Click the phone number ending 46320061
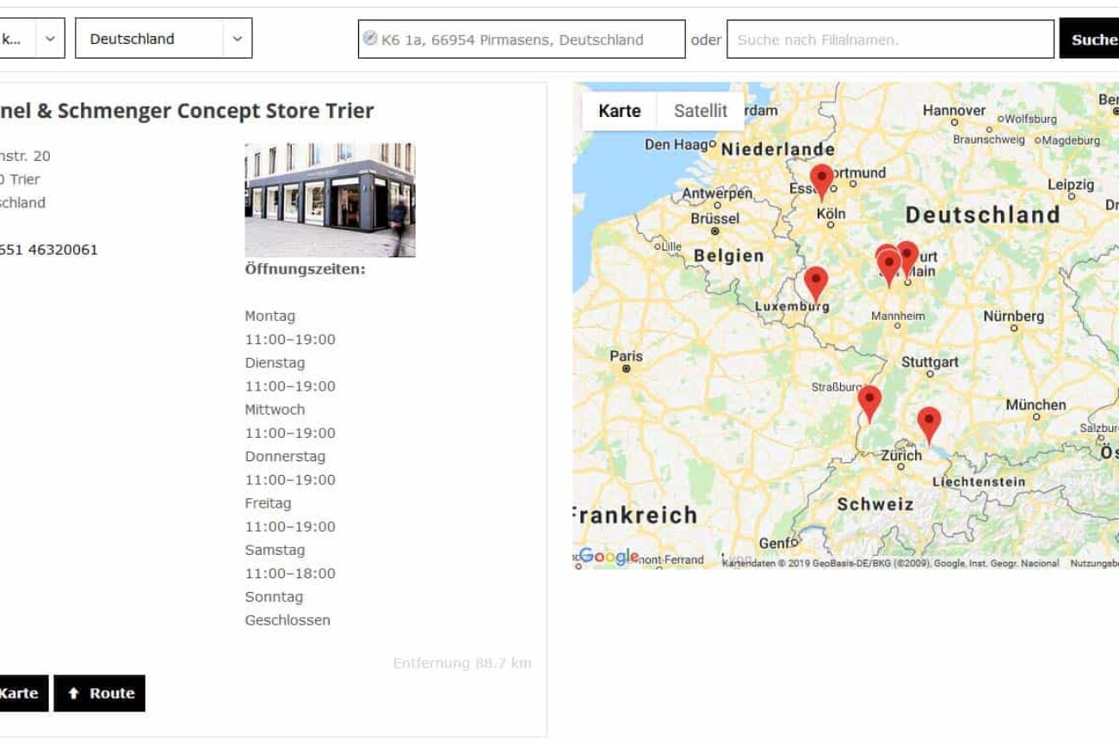Screen dimensions: 1119x746 coord(49,250)
